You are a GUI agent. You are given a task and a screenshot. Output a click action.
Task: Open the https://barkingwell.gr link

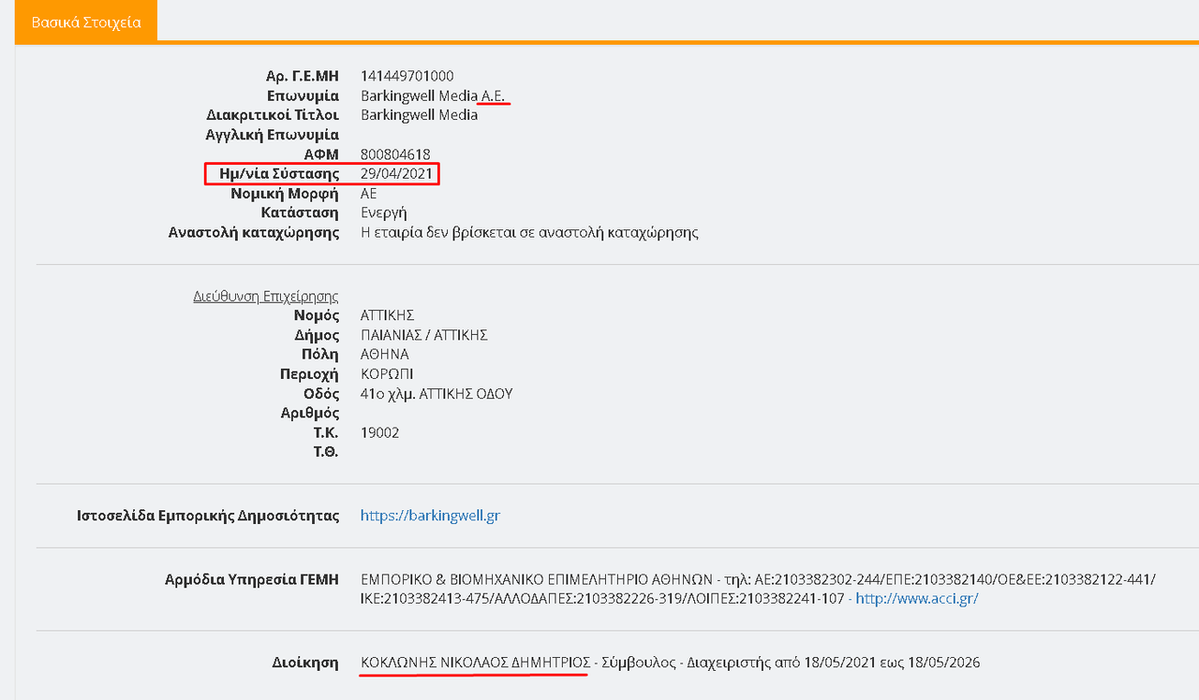click(x=430, y=516)
